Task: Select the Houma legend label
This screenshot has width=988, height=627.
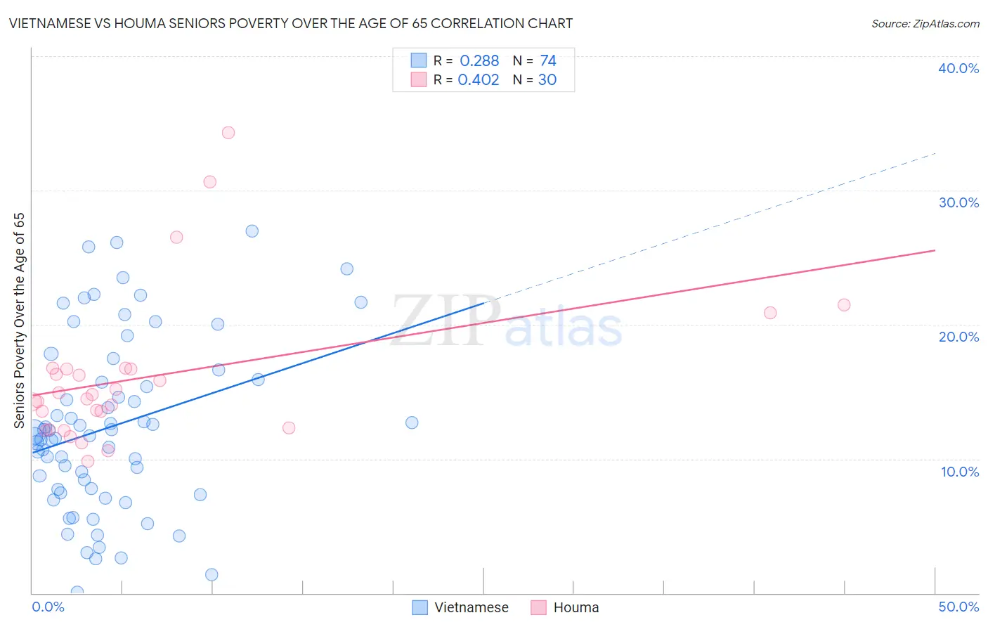Action: (x=576, y=607)
